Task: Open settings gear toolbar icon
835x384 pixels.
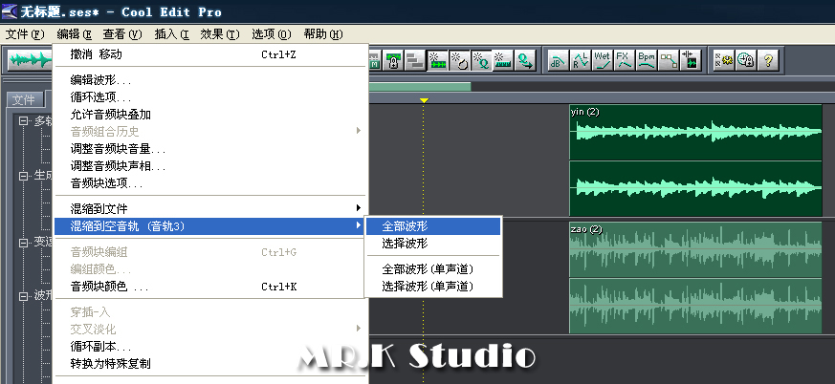Action: (x=723, y=60)
